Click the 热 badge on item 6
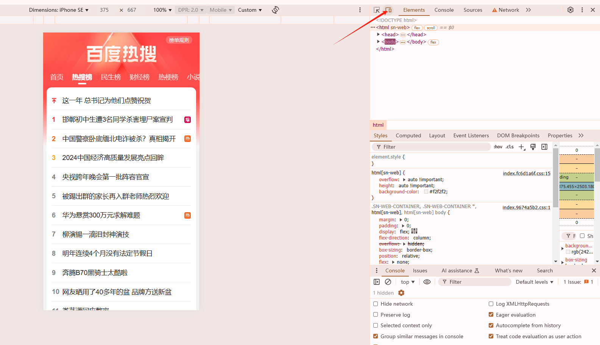600x345 pixels. point(187,215)
